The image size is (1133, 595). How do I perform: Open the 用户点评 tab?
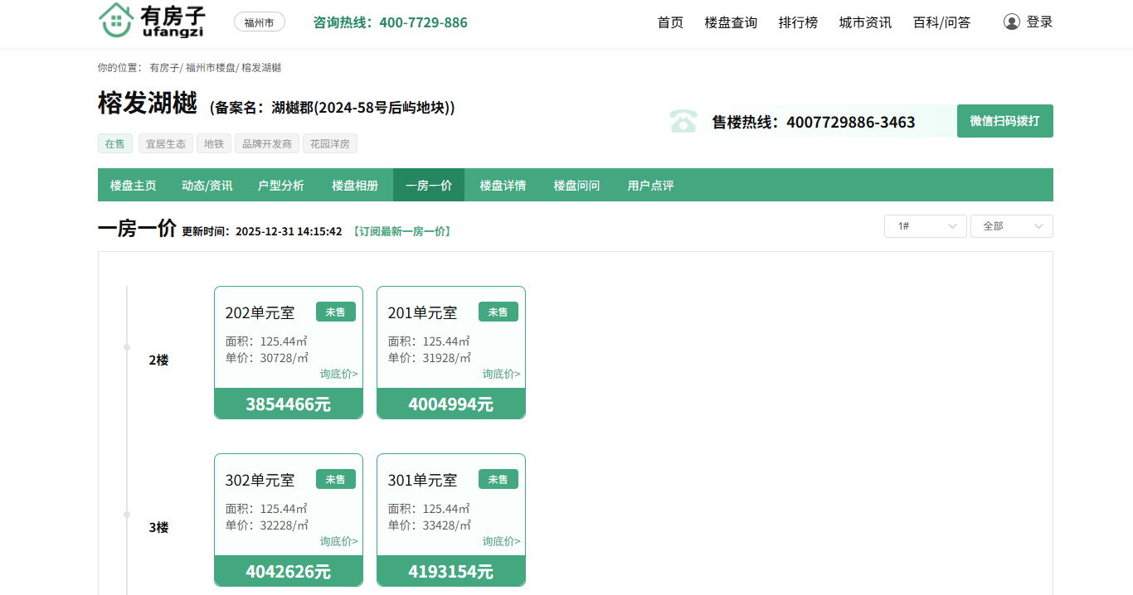pos(650,186)
